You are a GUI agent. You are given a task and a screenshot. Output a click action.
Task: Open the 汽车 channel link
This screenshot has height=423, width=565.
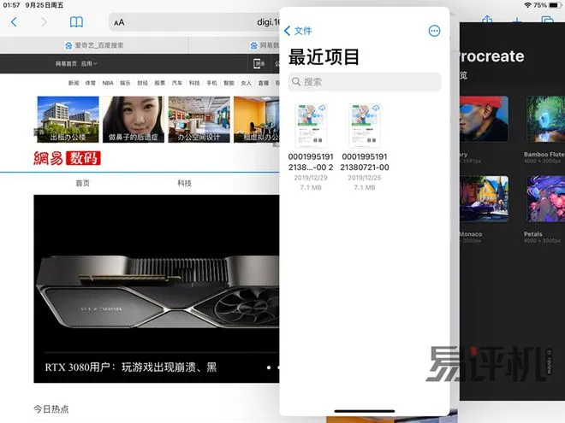point(177,83)
